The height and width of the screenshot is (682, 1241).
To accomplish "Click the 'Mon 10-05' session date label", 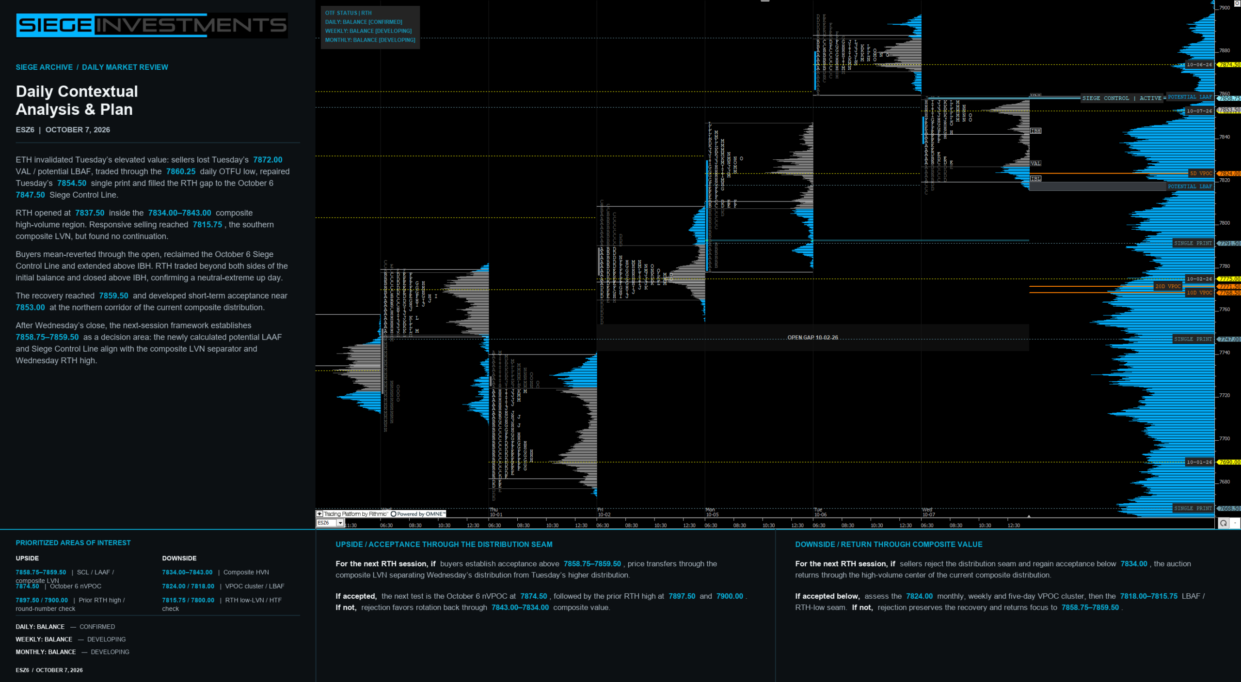I will (x=712, y=512).
